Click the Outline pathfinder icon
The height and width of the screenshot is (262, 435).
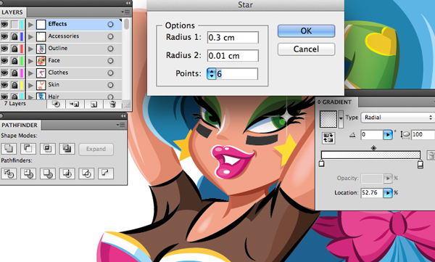click(86, 173)
